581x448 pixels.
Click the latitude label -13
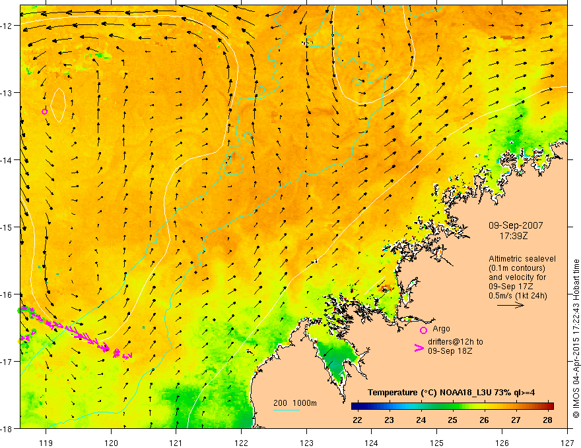pos(7,92)
